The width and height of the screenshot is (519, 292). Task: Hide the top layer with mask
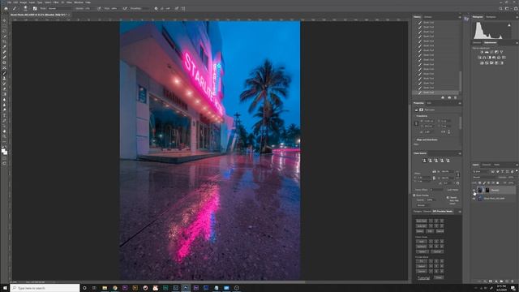[x=474, y=190]
